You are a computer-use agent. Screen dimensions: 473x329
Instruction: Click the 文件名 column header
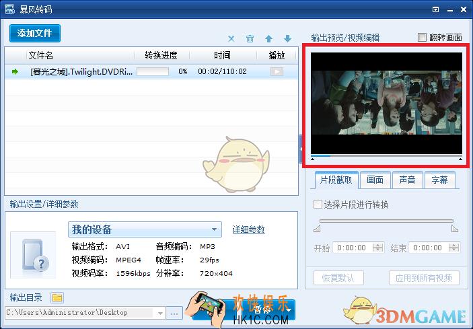tap(41, 55)
